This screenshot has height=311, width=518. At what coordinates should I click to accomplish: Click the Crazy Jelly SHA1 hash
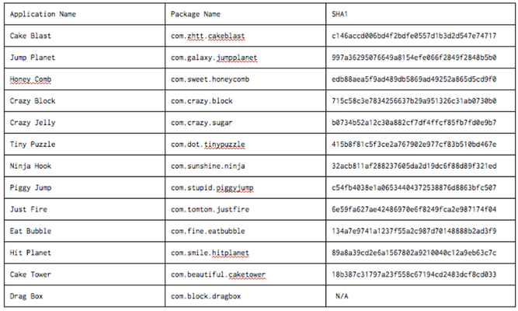pos(414,123)
